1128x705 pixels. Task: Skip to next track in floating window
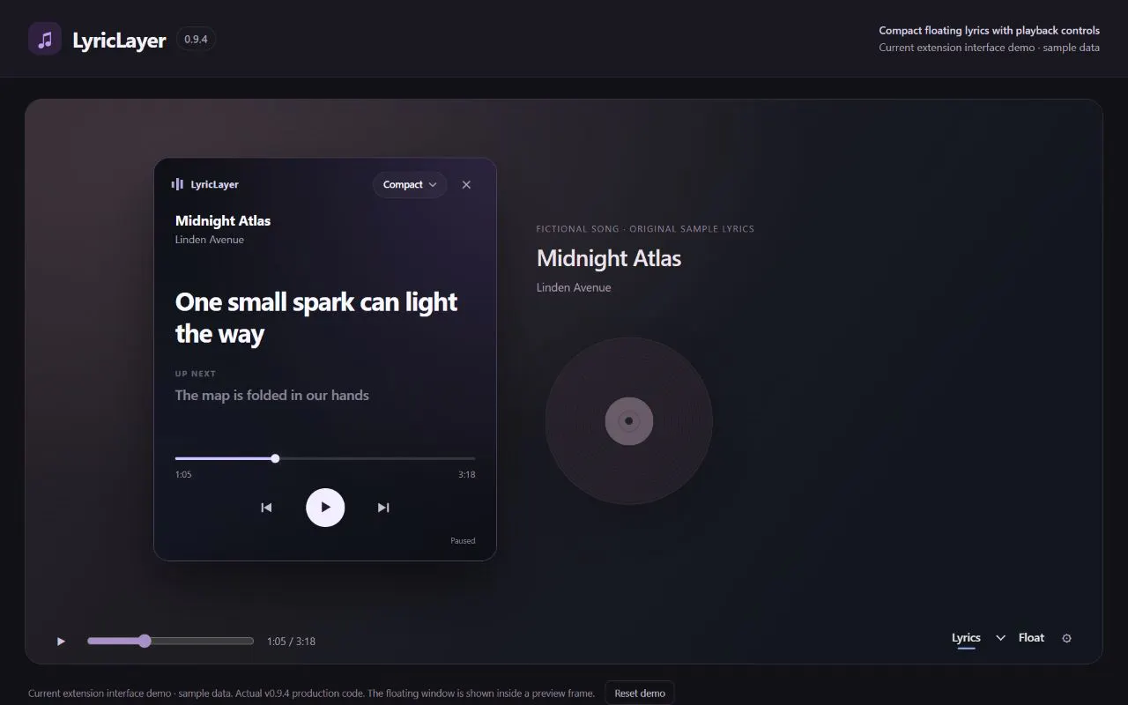point(383,508)
